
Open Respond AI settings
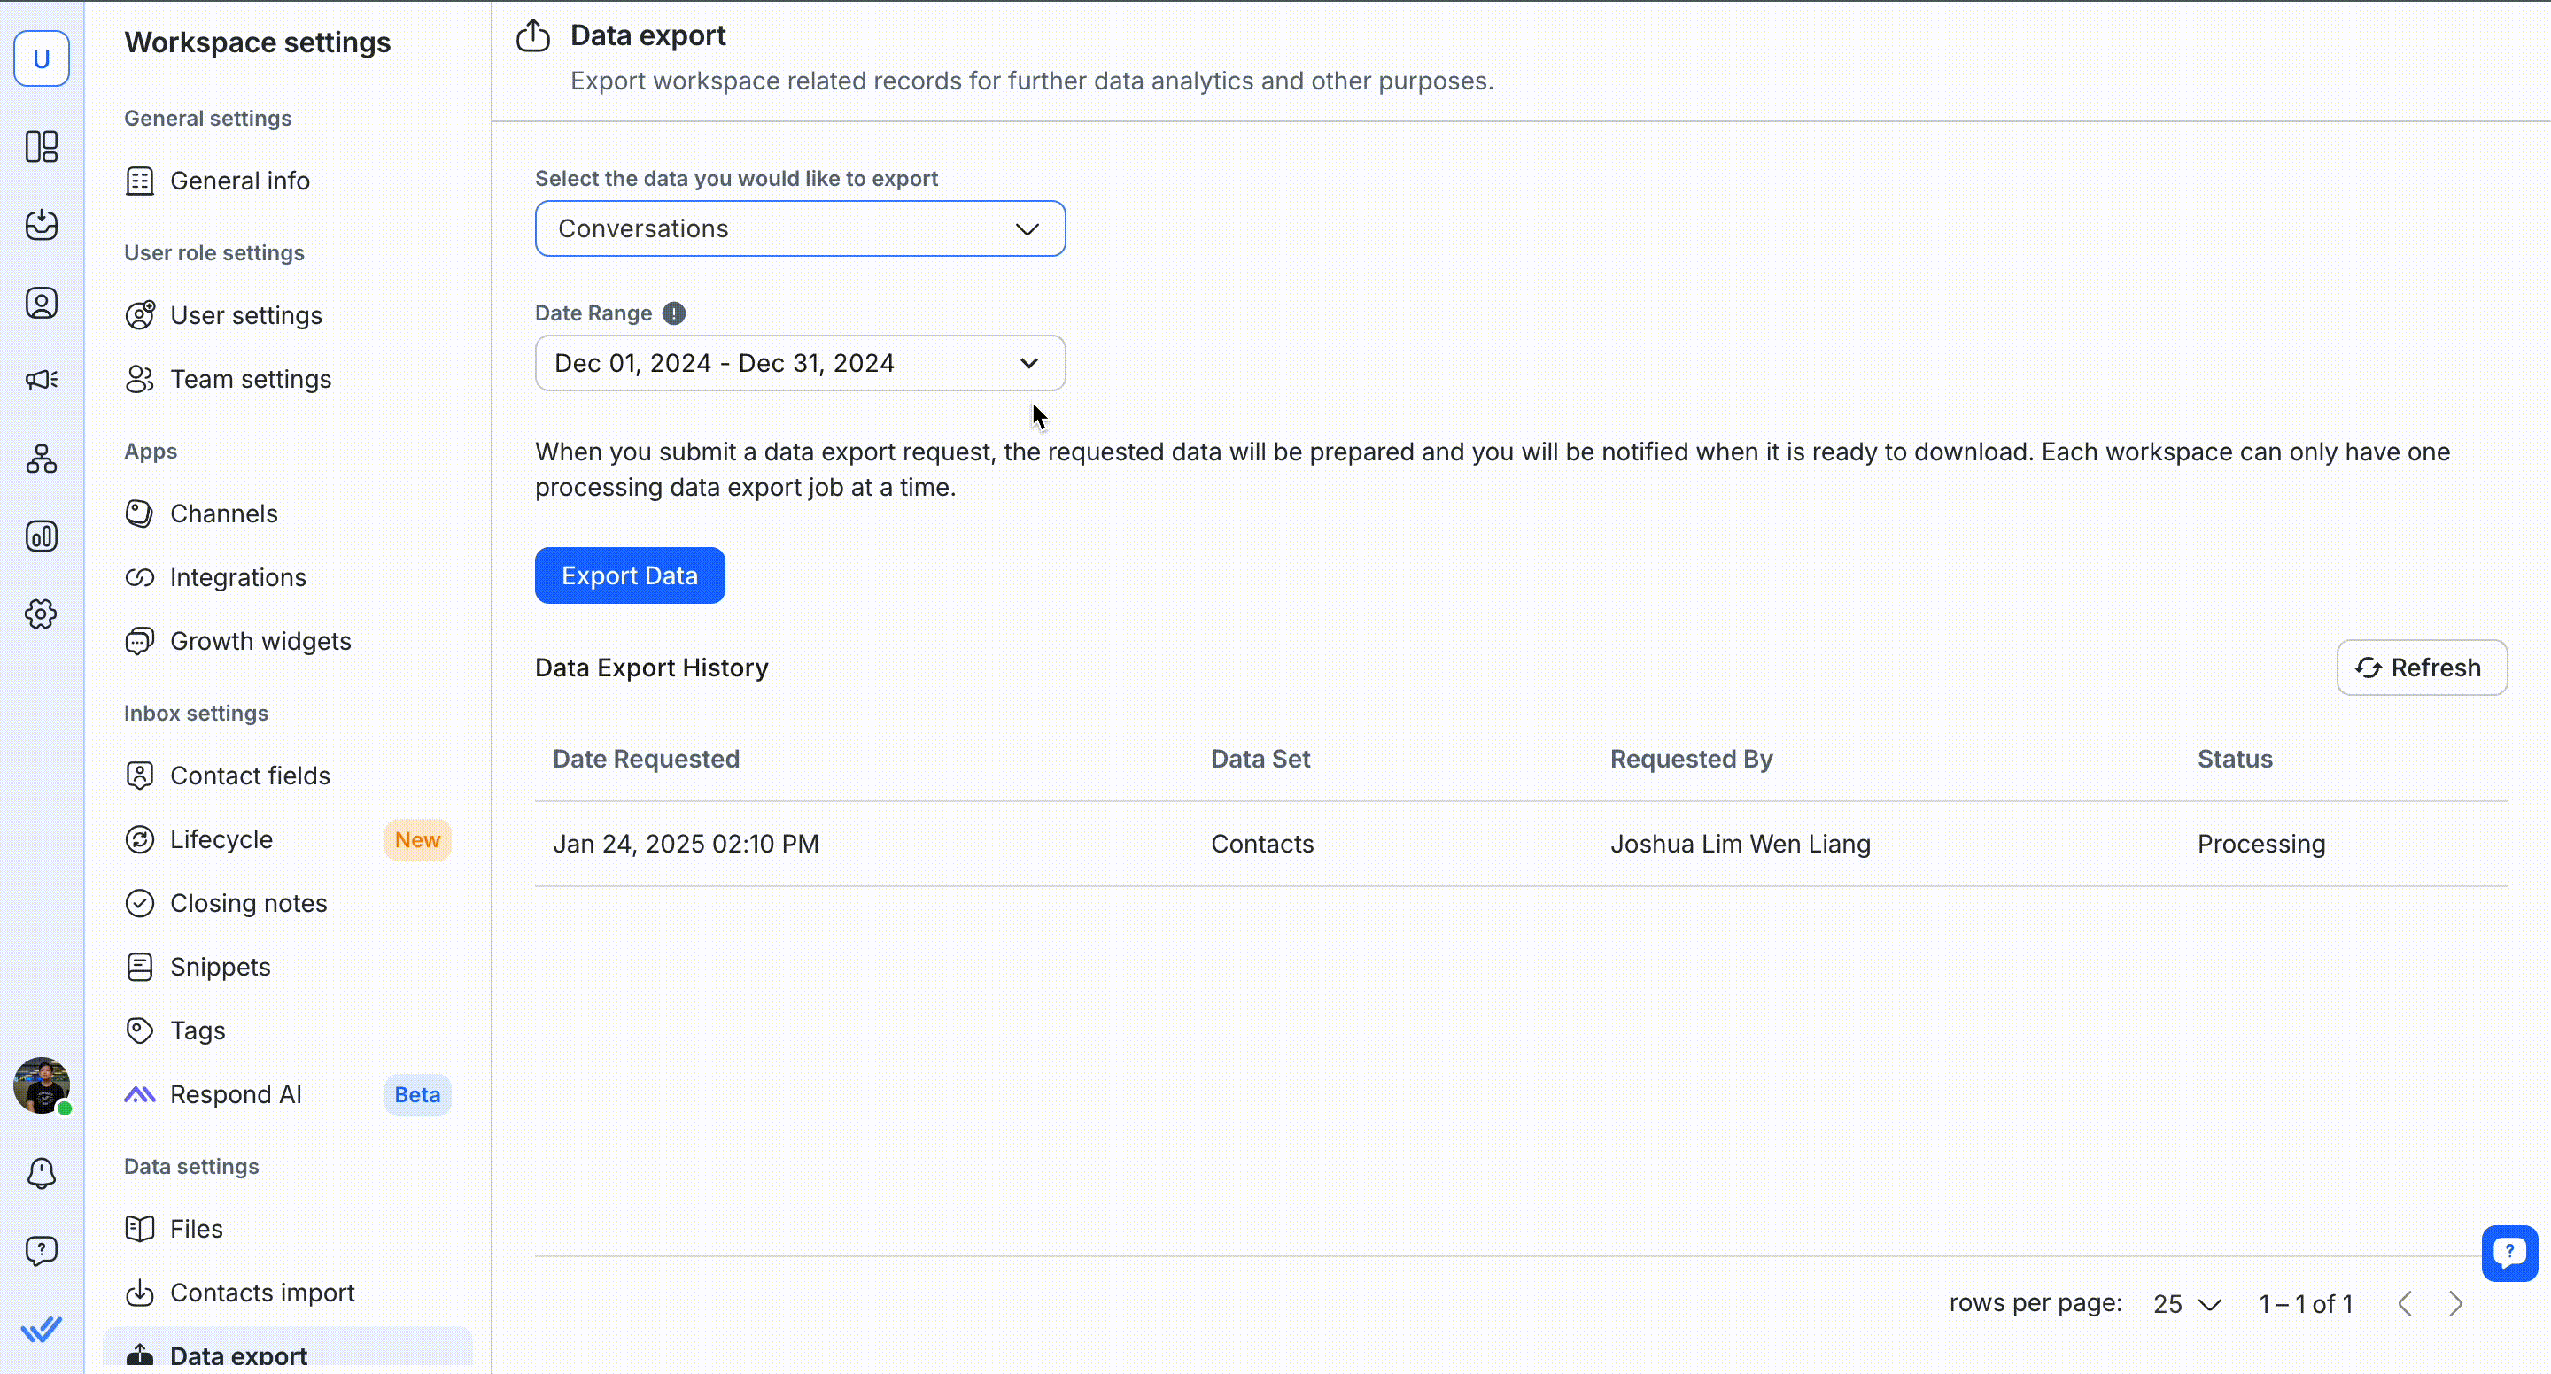coord(236,1094)
